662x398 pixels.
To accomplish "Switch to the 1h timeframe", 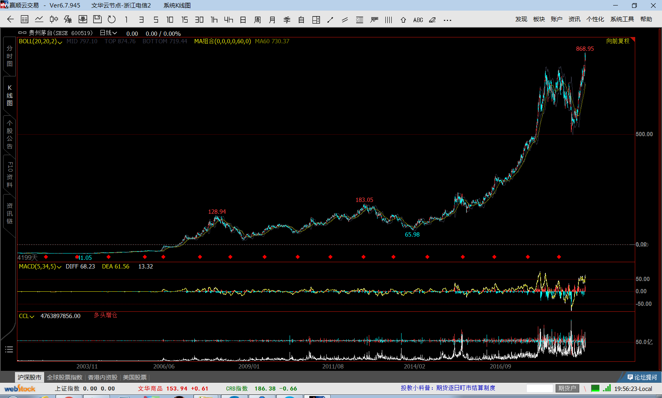I will [214, 20].
